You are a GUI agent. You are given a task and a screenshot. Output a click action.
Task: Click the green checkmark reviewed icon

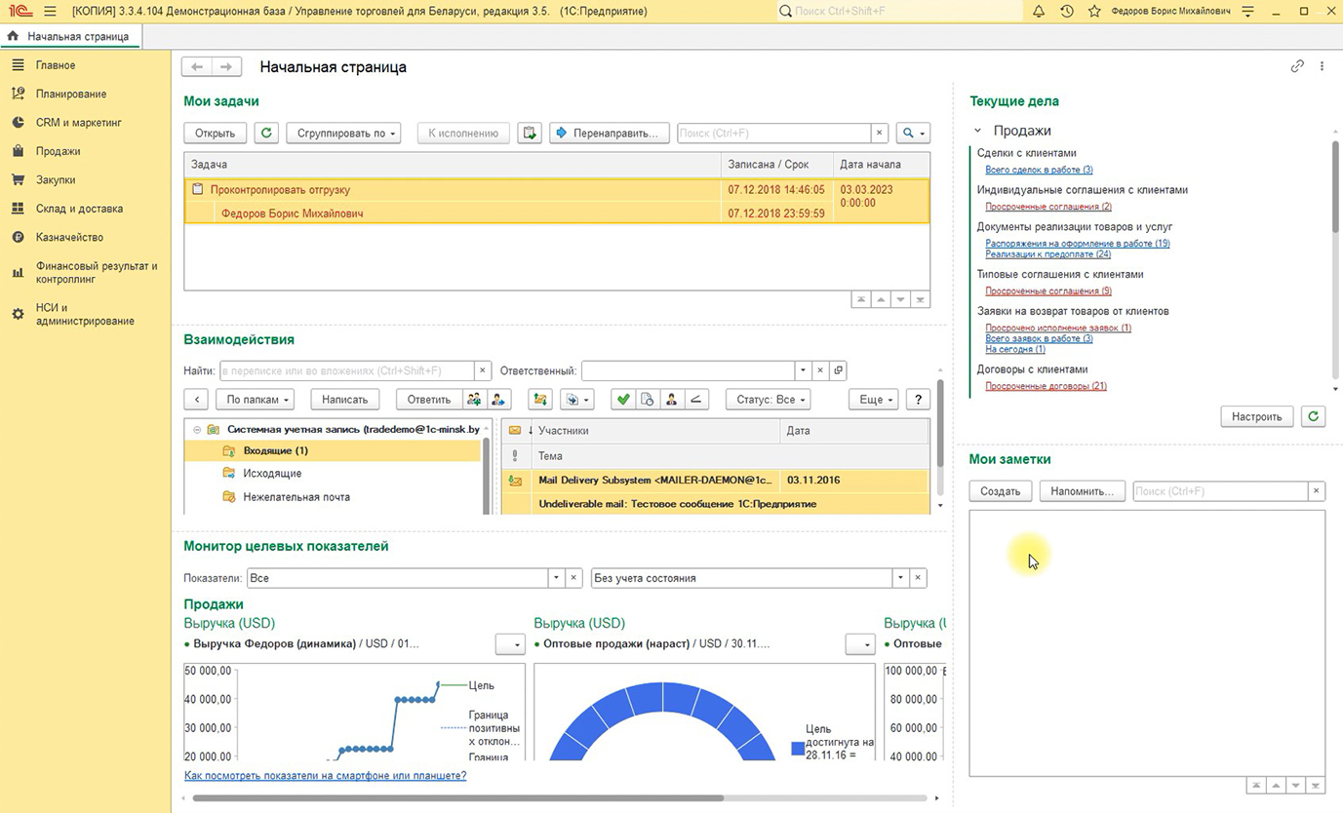(x=621, y=400)
